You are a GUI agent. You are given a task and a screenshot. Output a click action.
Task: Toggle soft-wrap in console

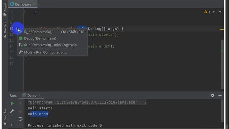pos(20,119)
